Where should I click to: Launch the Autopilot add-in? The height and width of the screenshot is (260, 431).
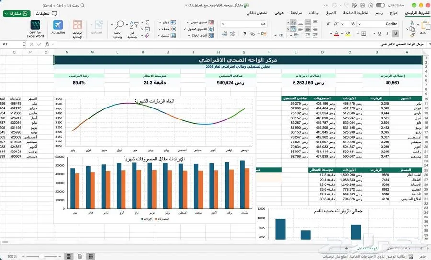[x=58, y=27]
